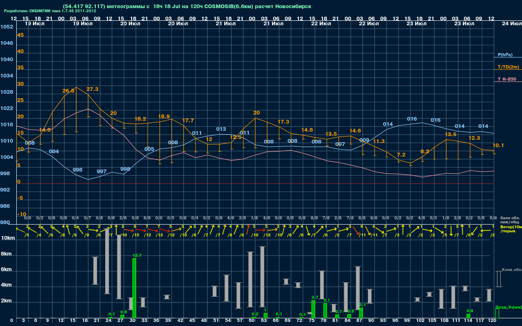Click the COSMOSIB meteogram title text

click(187, 7)
